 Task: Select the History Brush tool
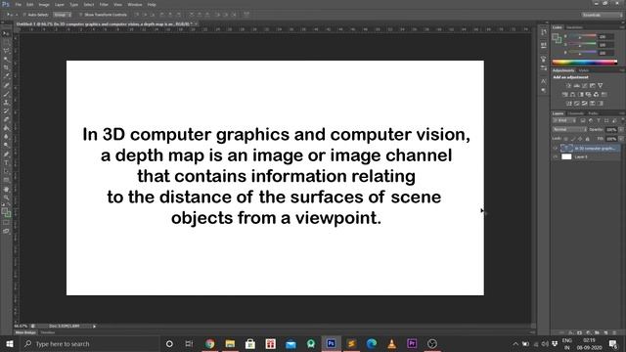[x=6, y=110]
